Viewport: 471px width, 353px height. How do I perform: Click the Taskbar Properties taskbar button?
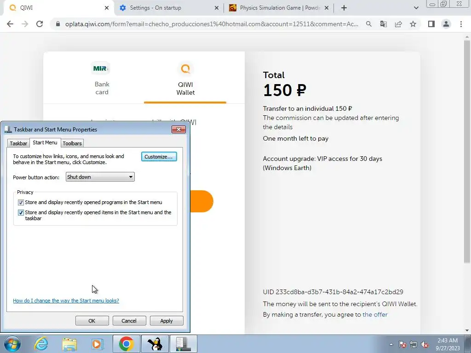click(x=184, y=344)
